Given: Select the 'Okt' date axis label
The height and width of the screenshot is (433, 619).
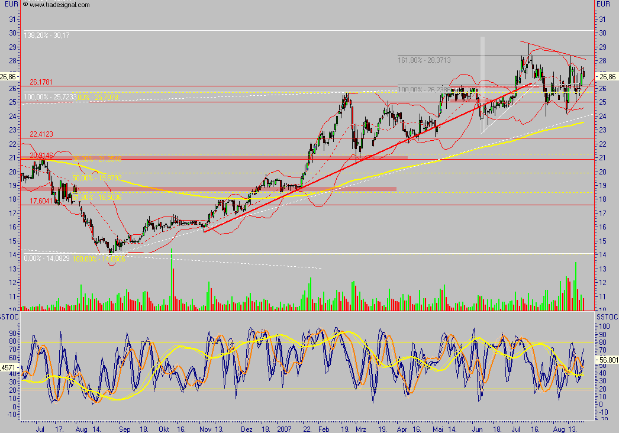Looking at the screenshot, I should 163,429.
